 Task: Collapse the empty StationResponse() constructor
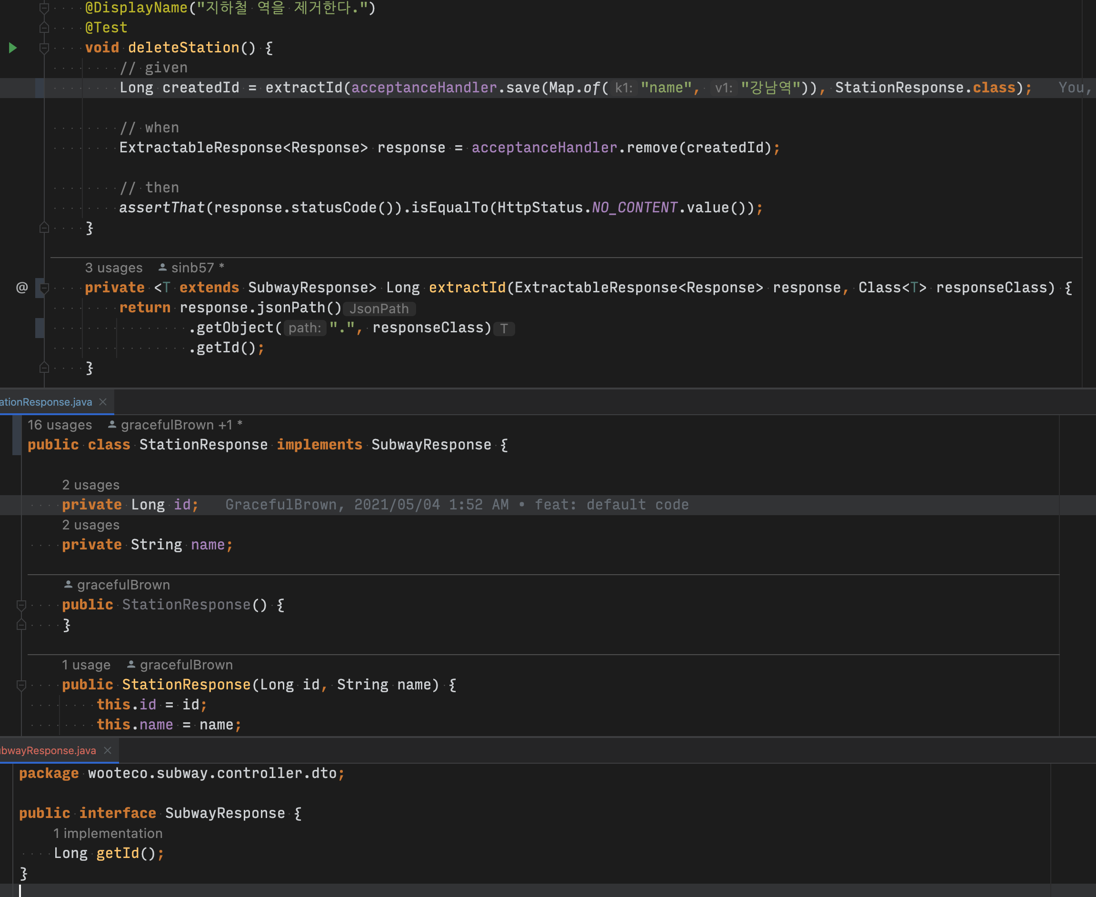click(21, 605)
